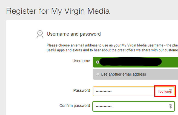Click the 'Register for My Virgin Media' title
Image resolution: width=178 pixels, height=115 pixels.
click(x=58, y=11)
